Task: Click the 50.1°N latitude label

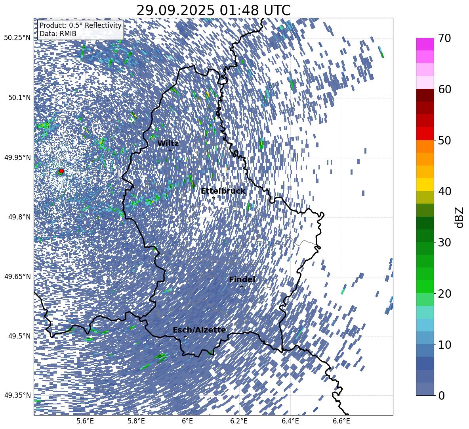Action: [x=19, y=98]
